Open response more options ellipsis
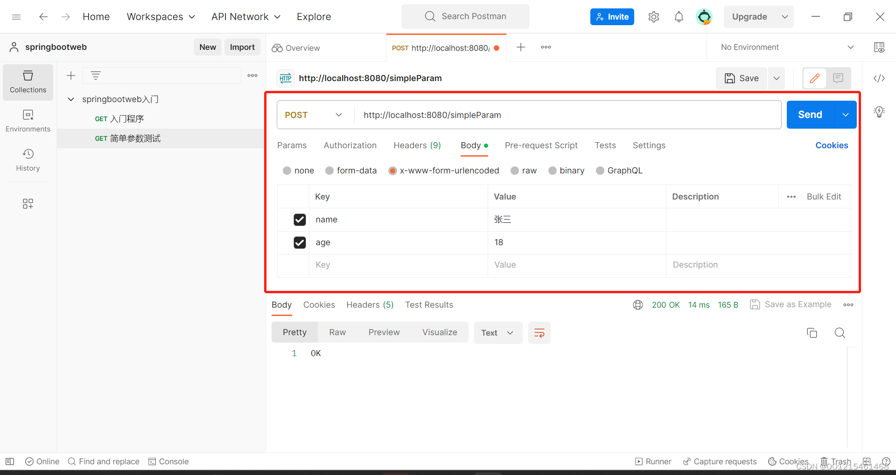Viewport: 896px width, 475px height. [x=848, y=305]
